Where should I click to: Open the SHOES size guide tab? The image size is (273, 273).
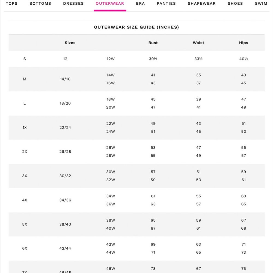[x=235, y=4]
